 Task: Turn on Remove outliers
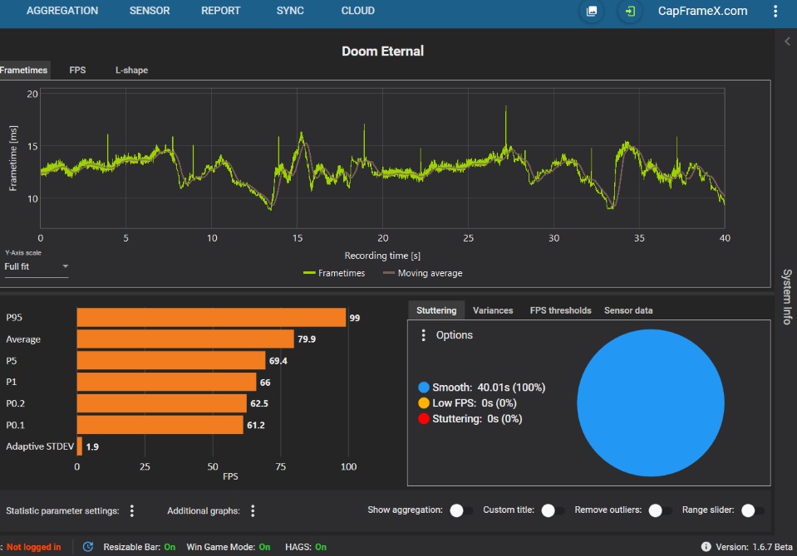[660, 511]
